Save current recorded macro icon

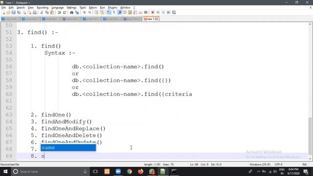coord(174,12)
